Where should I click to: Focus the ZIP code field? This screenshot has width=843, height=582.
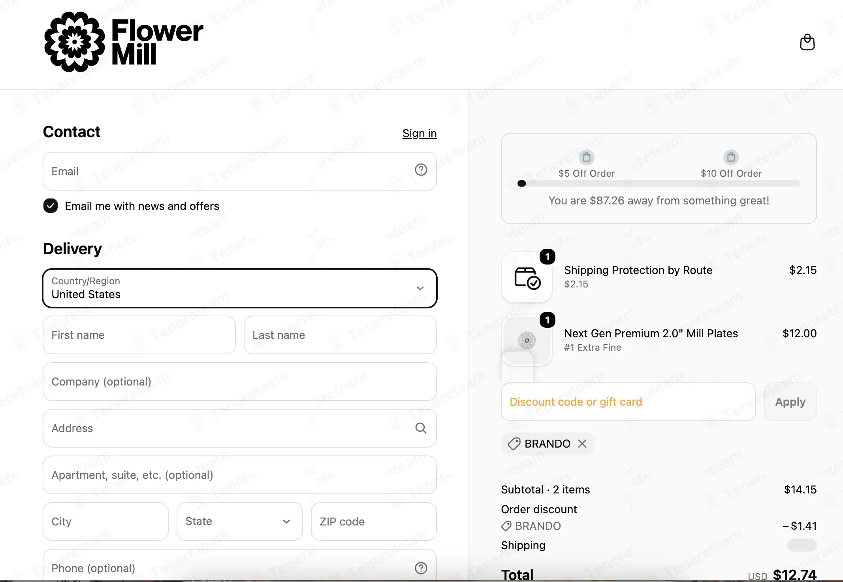click(374, 521)
